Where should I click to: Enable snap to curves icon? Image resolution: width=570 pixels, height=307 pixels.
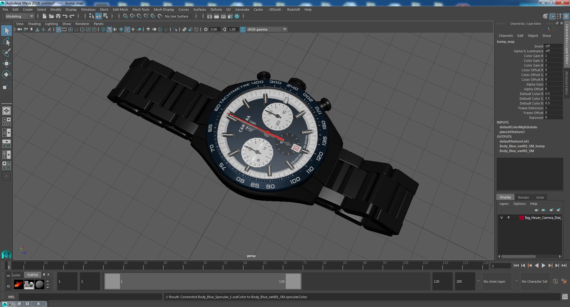(132, 16)
